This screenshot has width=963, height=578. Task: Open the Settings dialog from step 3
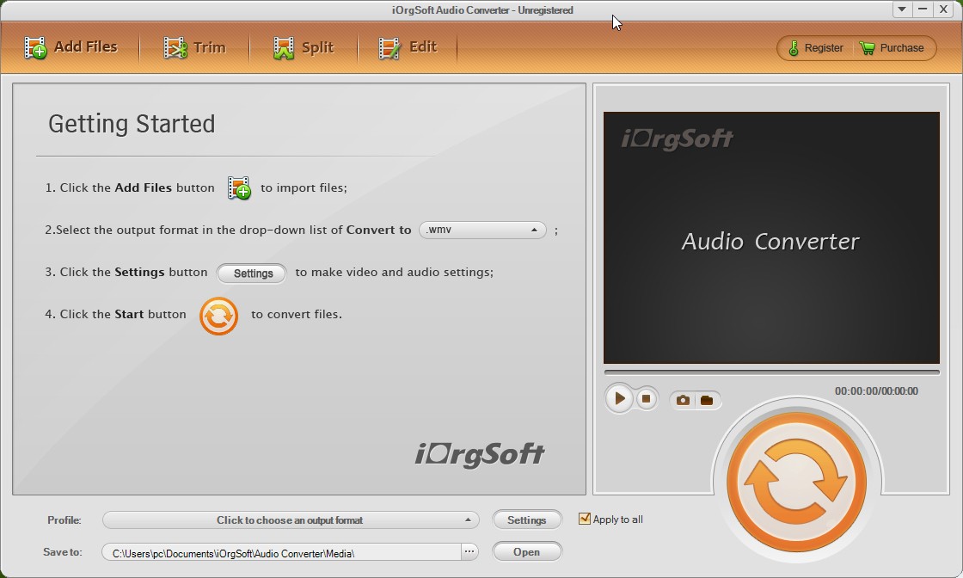pos(251,274)
